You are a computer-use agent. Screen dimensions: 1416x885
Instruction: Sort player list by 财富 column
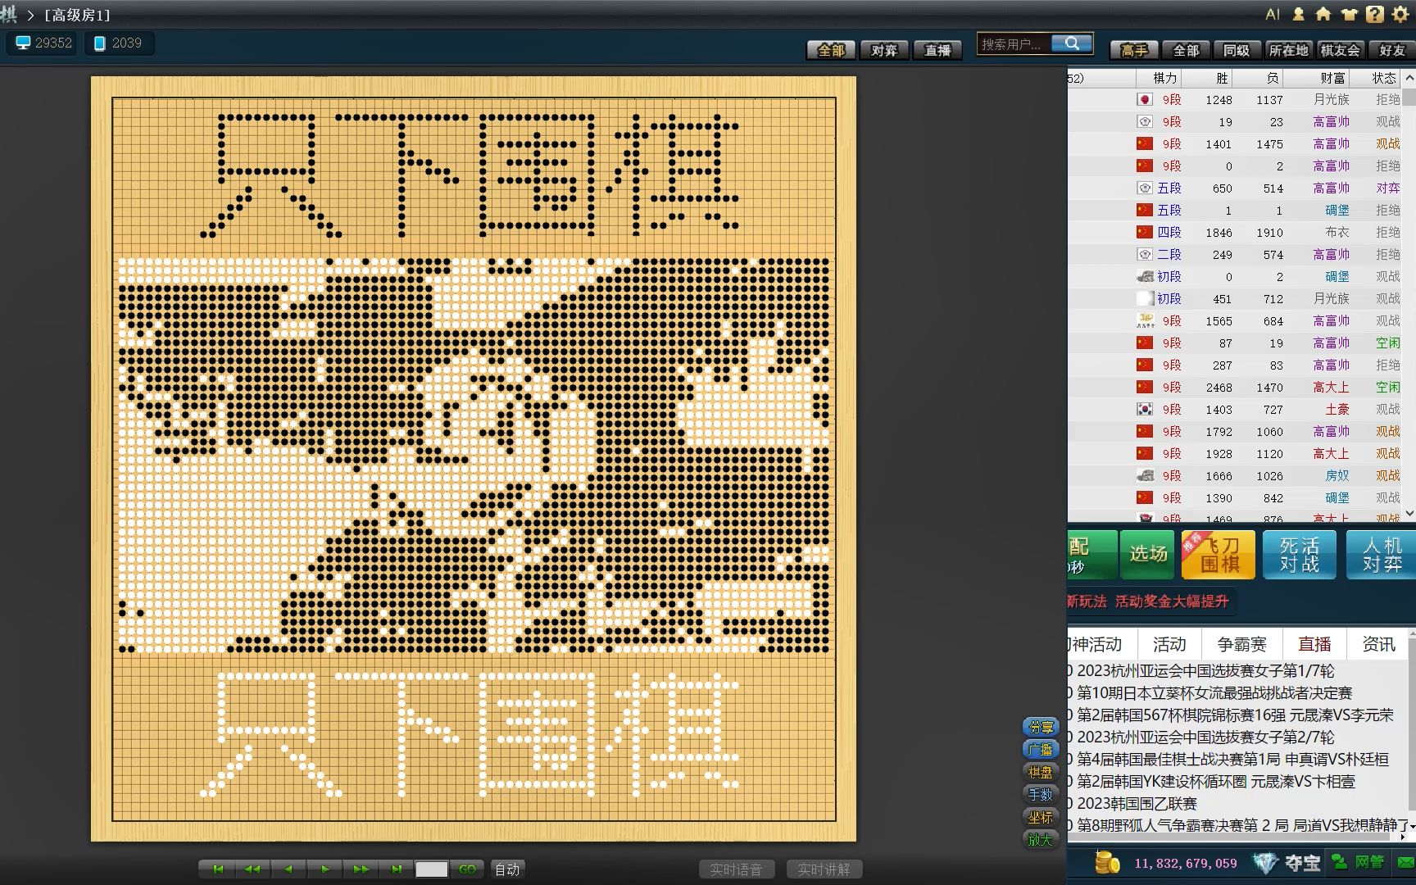pyautogui.click(x=1332, y=78)
